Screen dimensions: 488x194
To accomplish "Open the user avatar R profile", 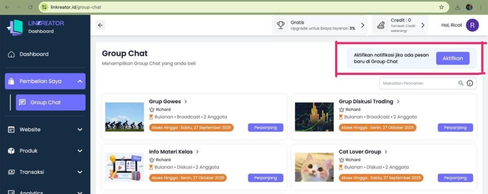I will [472, 25].
